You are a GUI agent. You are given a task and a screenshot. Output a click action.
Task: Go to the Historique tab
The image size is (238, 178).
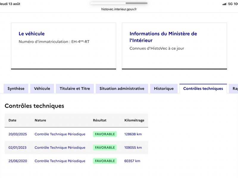(x=164, y=88)
